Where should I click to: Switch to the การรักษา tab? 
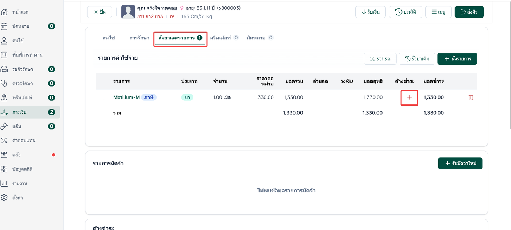pyautogui.click(x=139, y=38)
